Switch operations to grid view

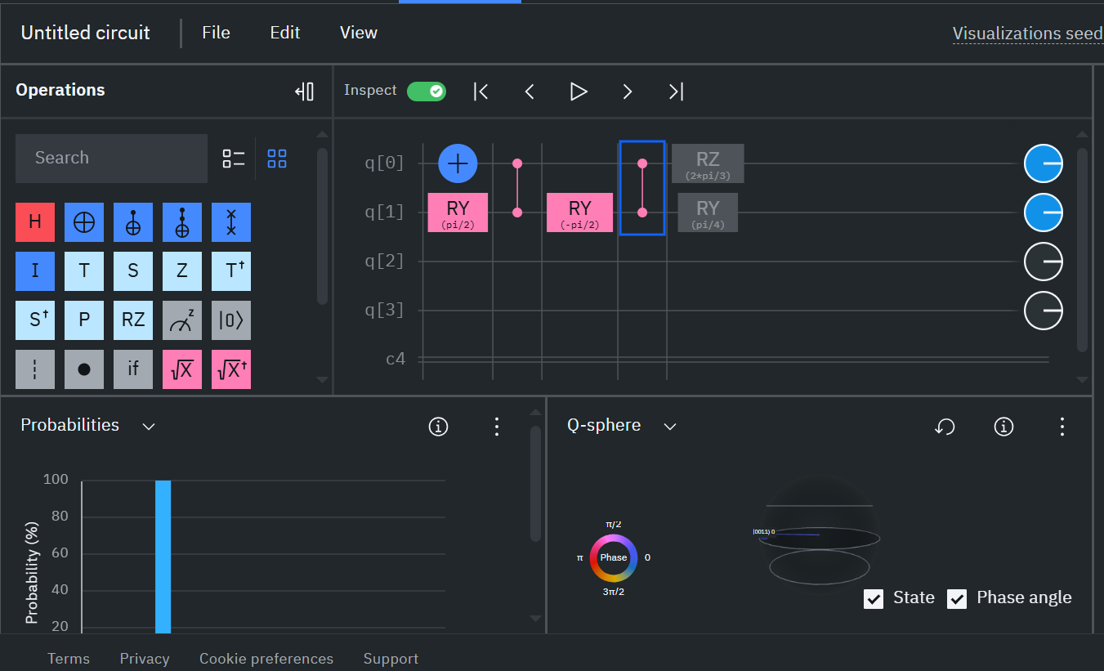[x=277, y=159]
